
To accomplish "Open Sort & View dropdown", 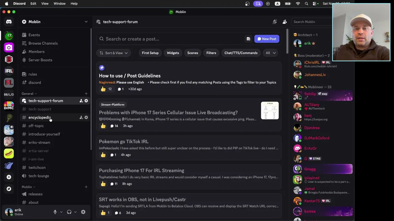I will point(114,53).
